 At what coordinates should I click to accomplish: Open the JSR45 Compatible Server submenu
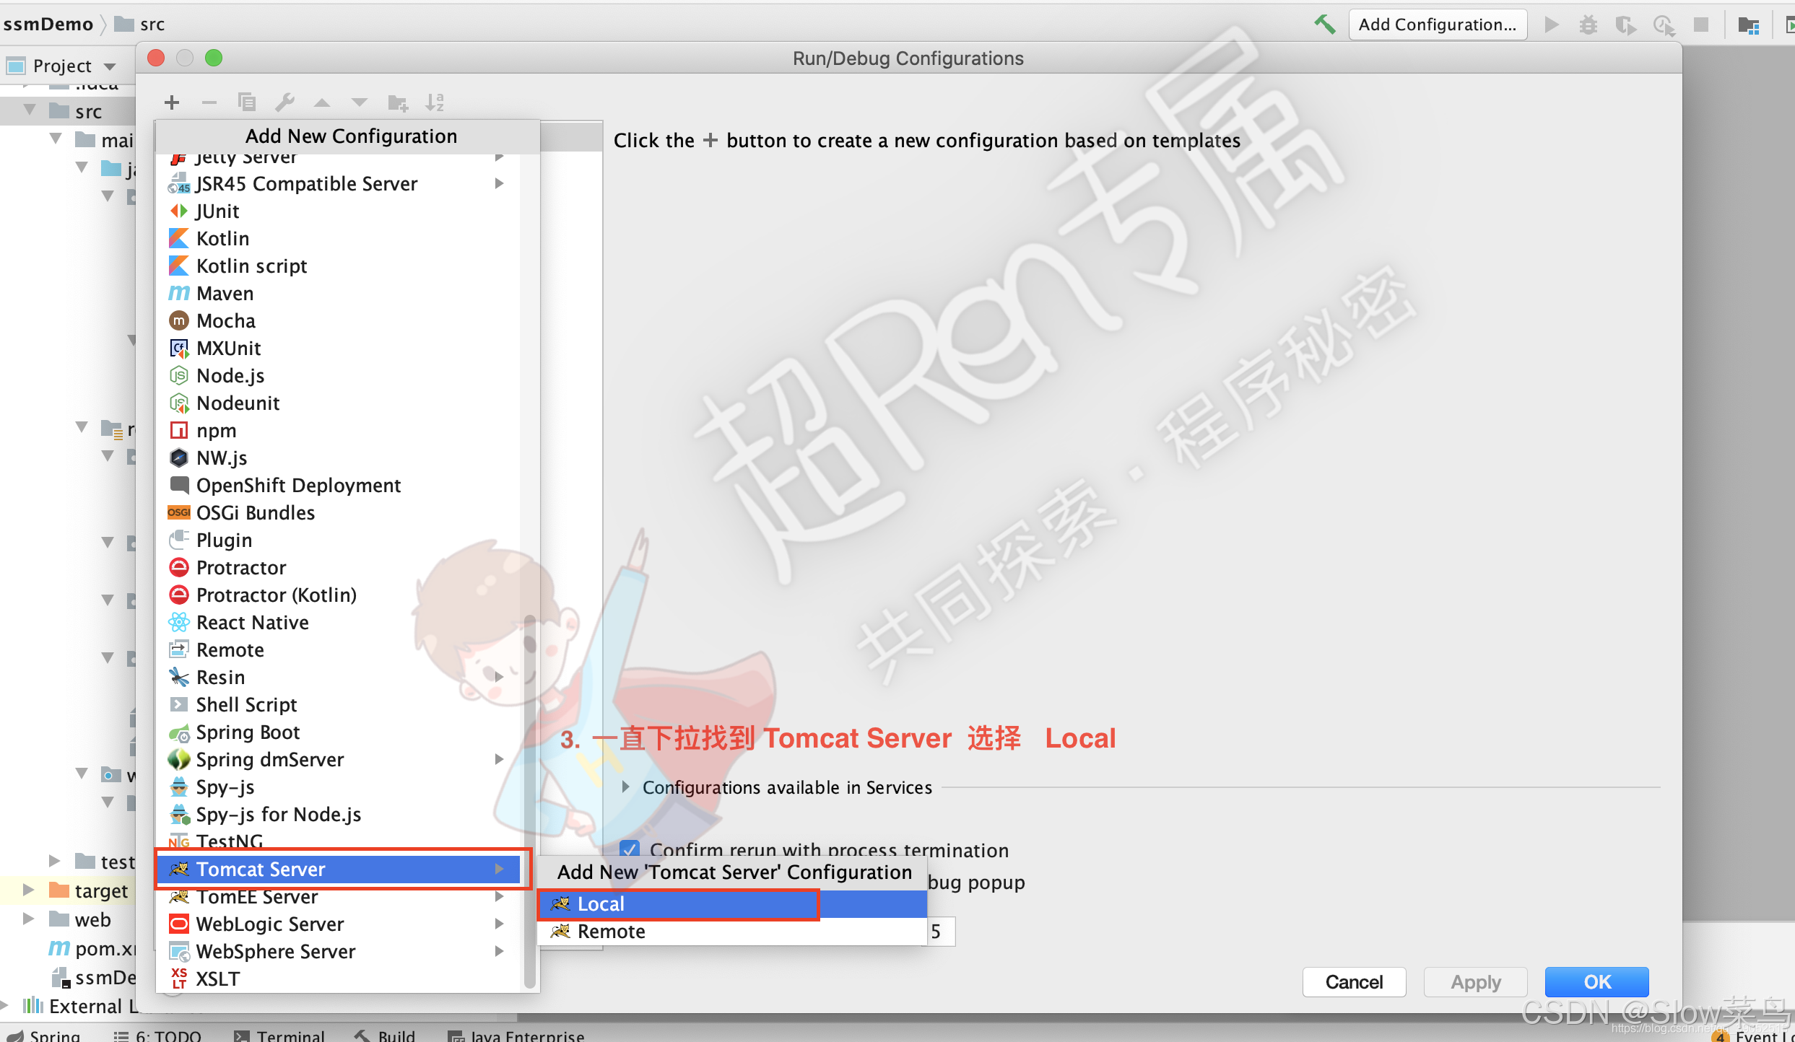tap(337, 183)
